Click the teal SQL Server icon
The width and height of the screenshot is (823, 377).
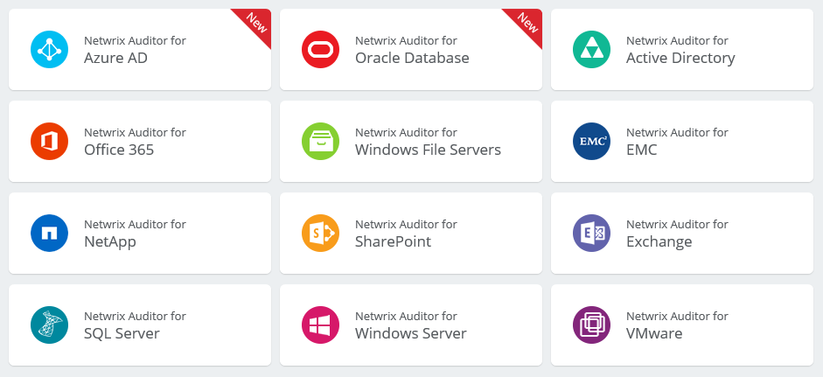point(48,325)
